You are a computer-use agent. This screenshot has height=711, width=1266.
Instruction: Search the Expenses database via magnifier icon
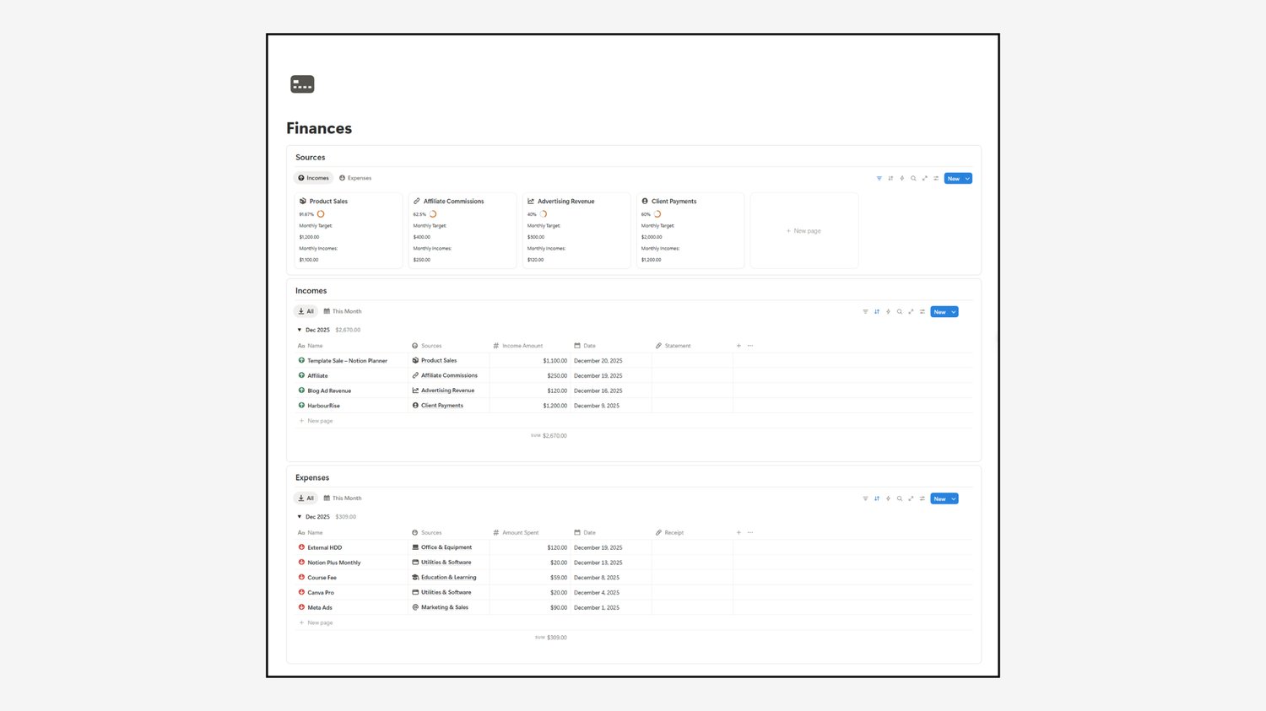tap(900, 498)
